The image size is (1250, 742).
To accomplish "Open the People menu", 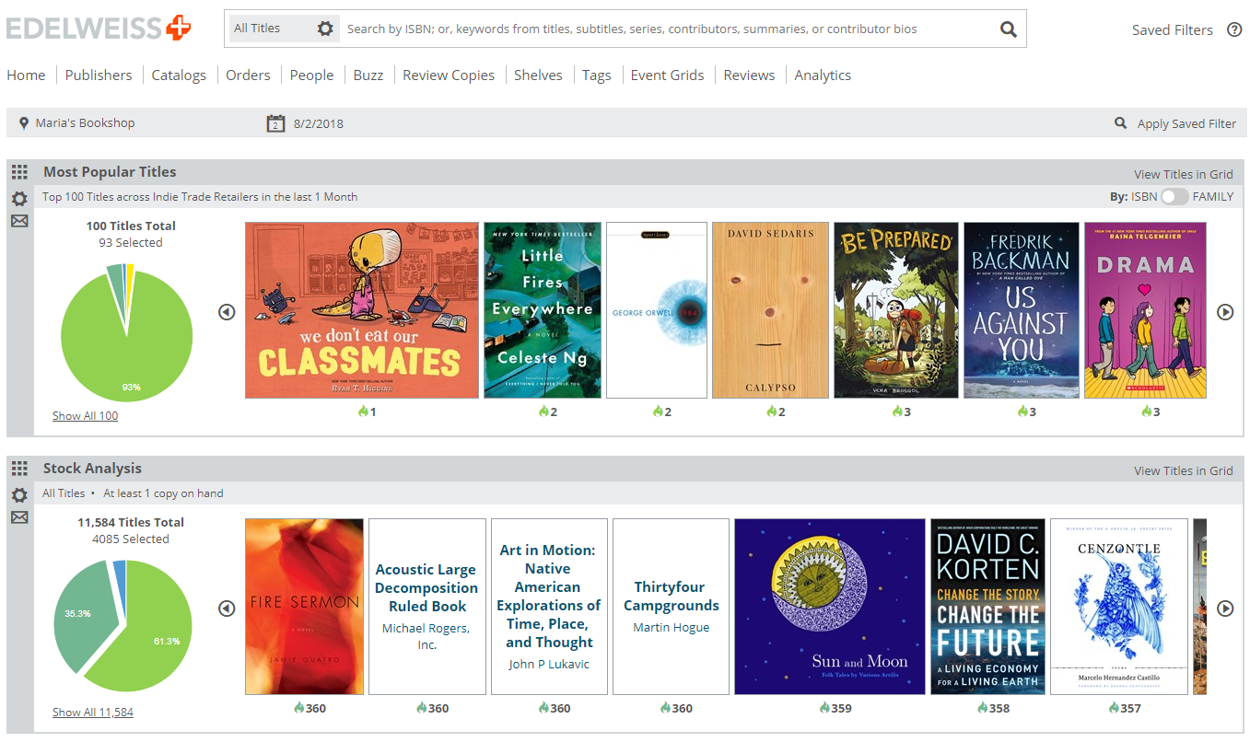I will (x=311, y=75).
